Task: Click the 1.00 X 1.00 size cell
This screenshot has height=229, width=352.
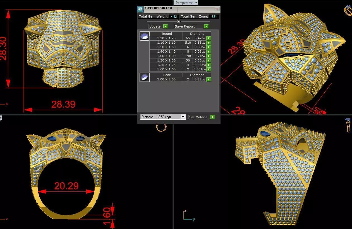Action: click(x=166, y=56)
